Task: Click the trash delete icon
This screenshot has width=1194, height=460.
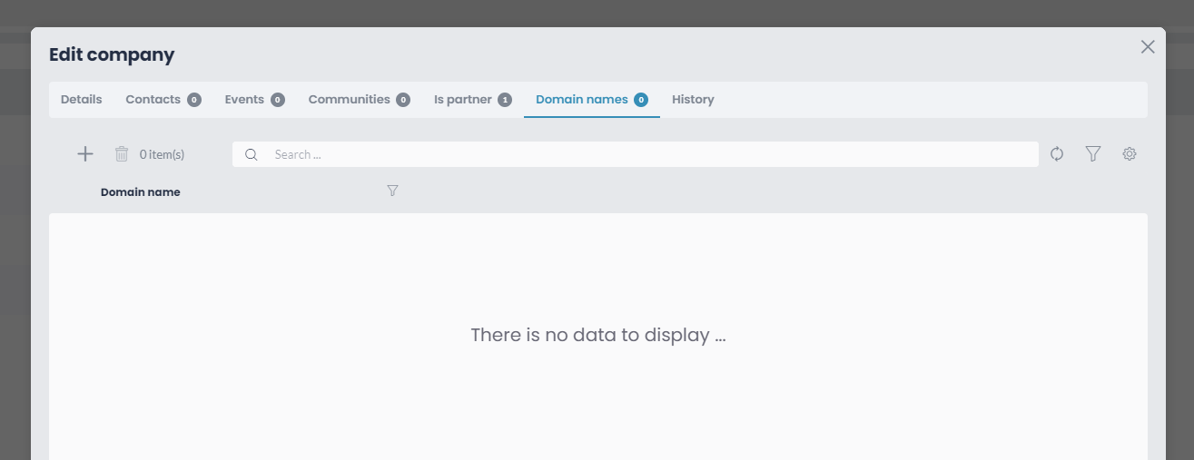Action: click(122, 154)
